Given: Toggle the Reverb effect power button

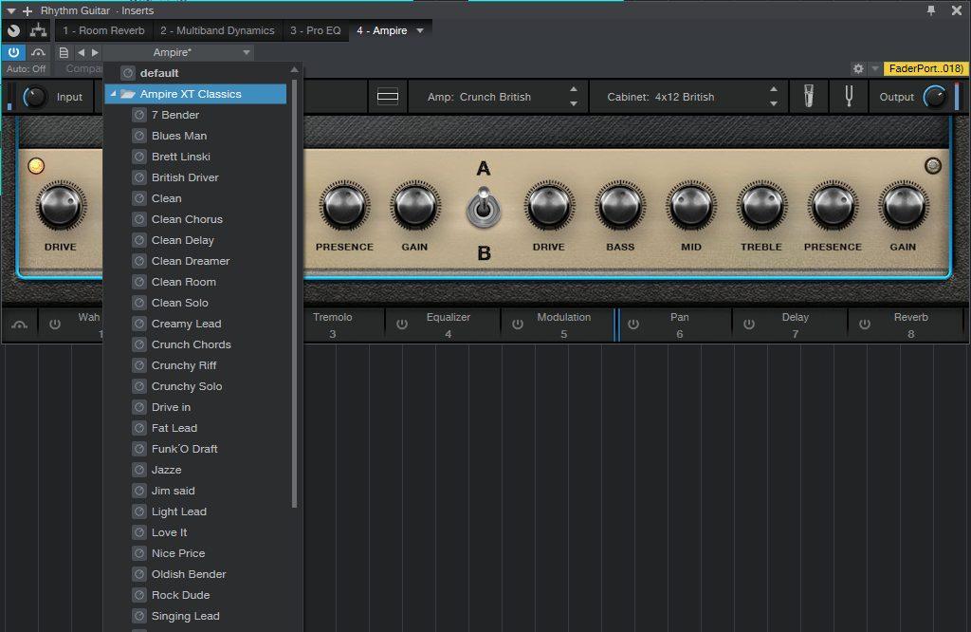Looking at the screenshot, I should (x=865, y=324).
